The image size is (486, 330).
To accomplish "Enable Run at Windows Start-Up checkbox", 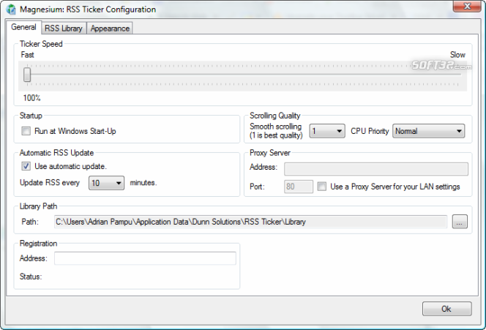I will pyautogui.click(x=26, y=131).
